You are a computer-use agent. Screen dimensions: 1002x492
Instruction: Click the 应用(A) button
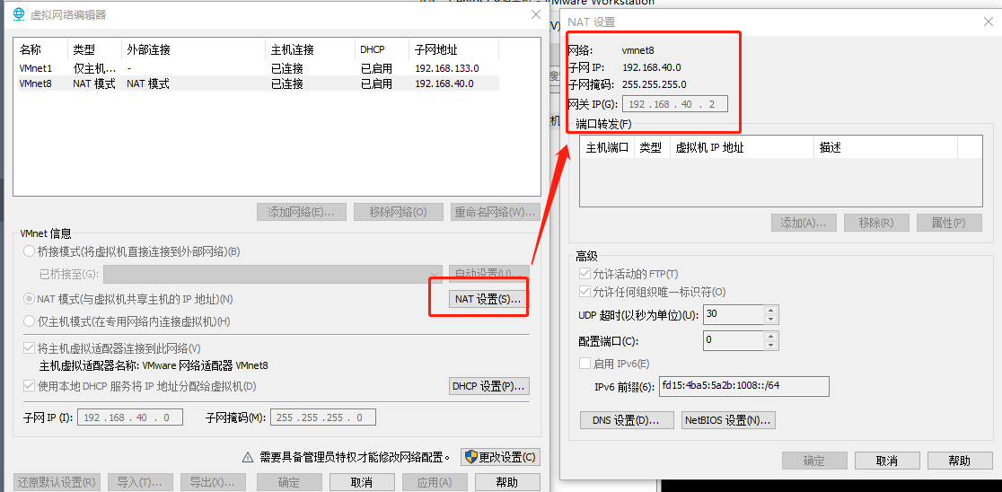pyautogui.click(x=435, y=482)
